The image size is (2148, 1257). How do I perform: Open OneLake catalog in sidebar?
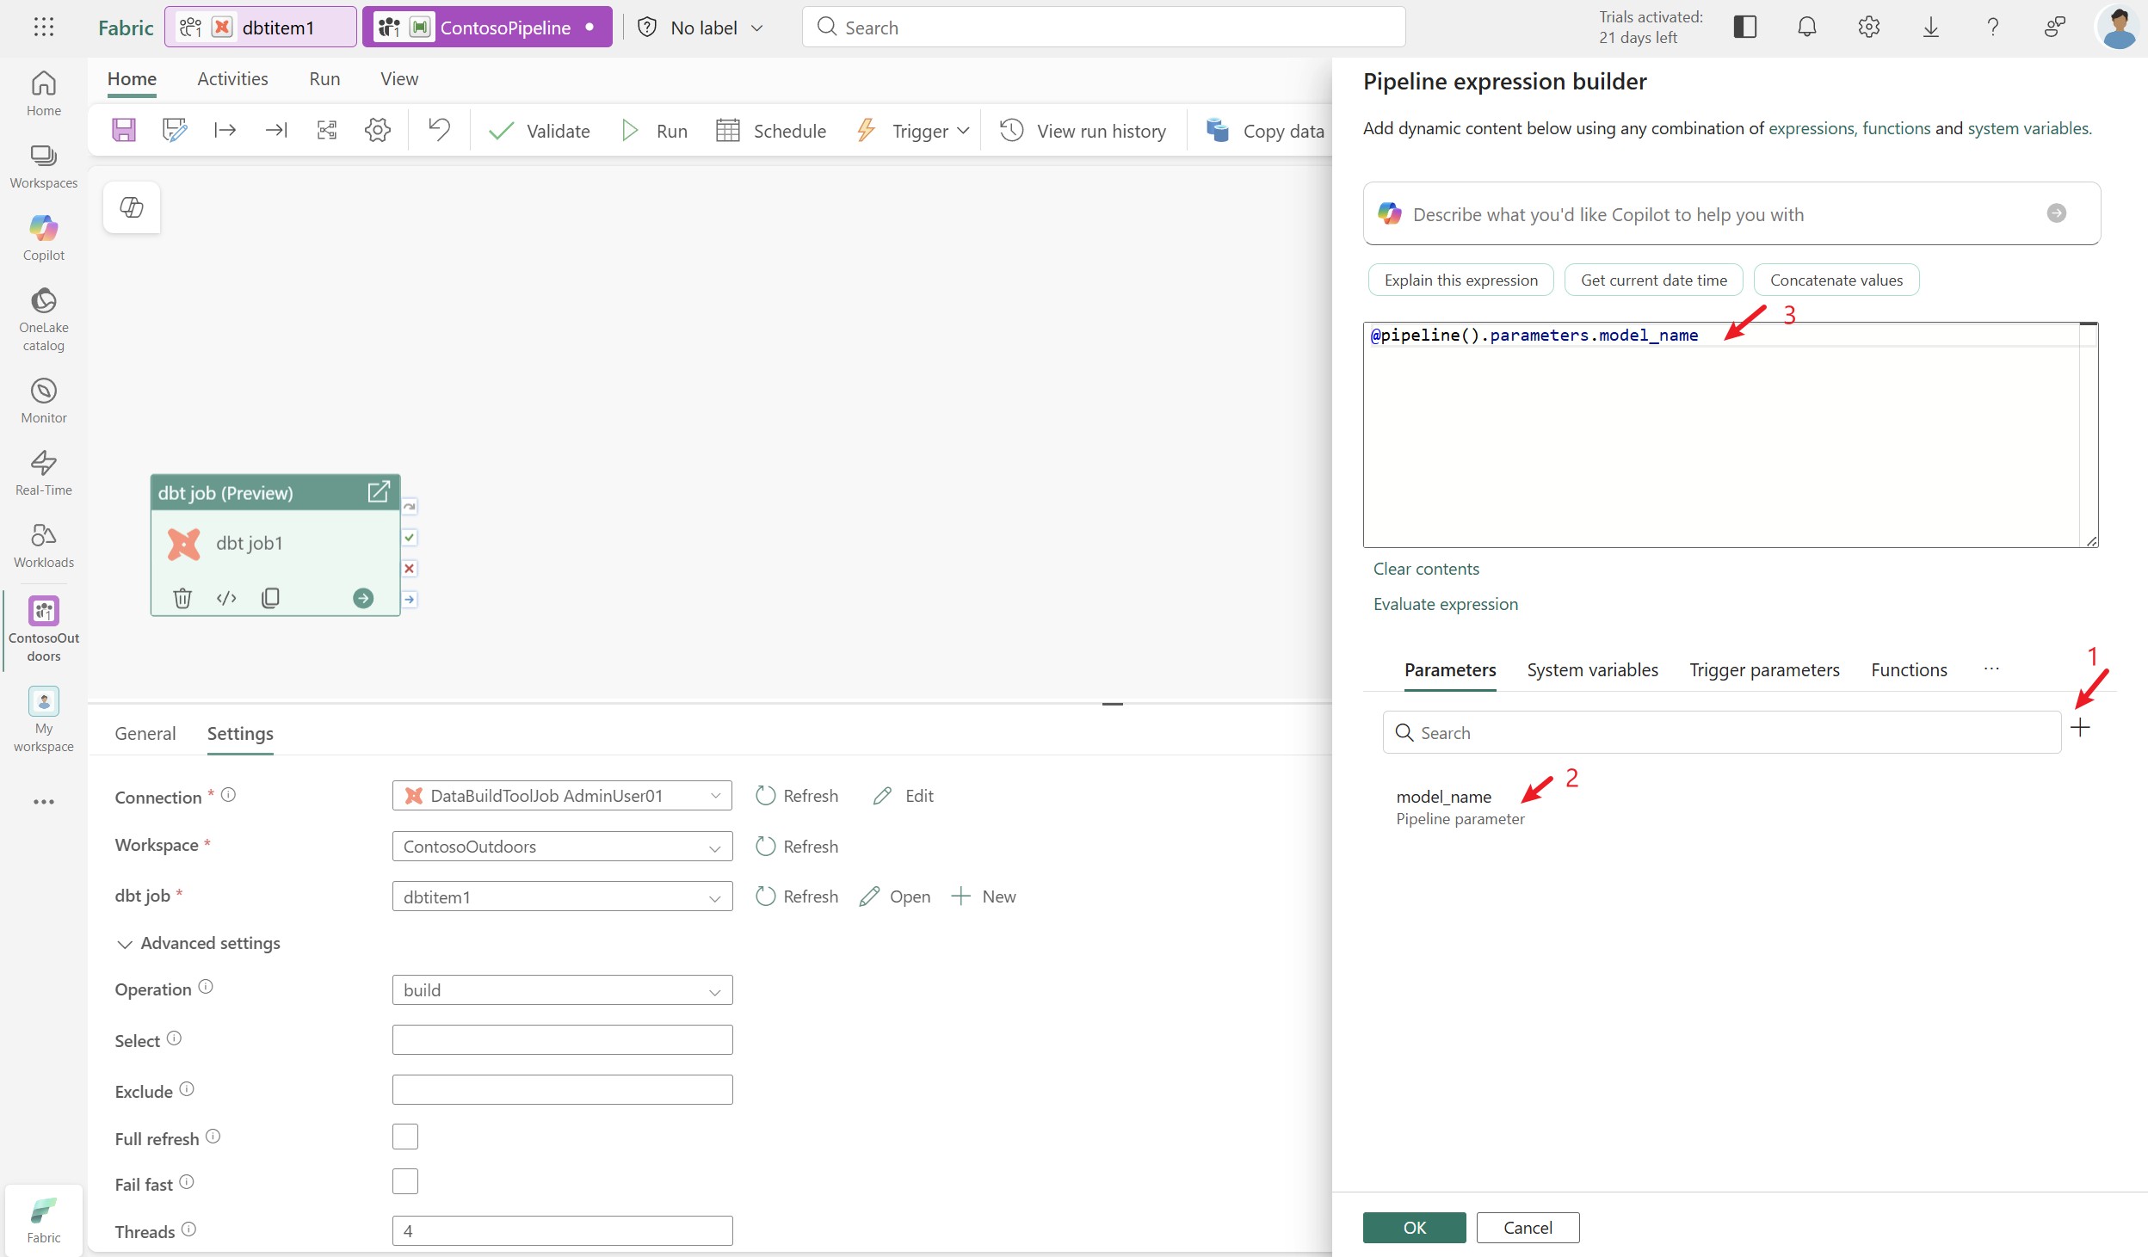coord(44,319)
